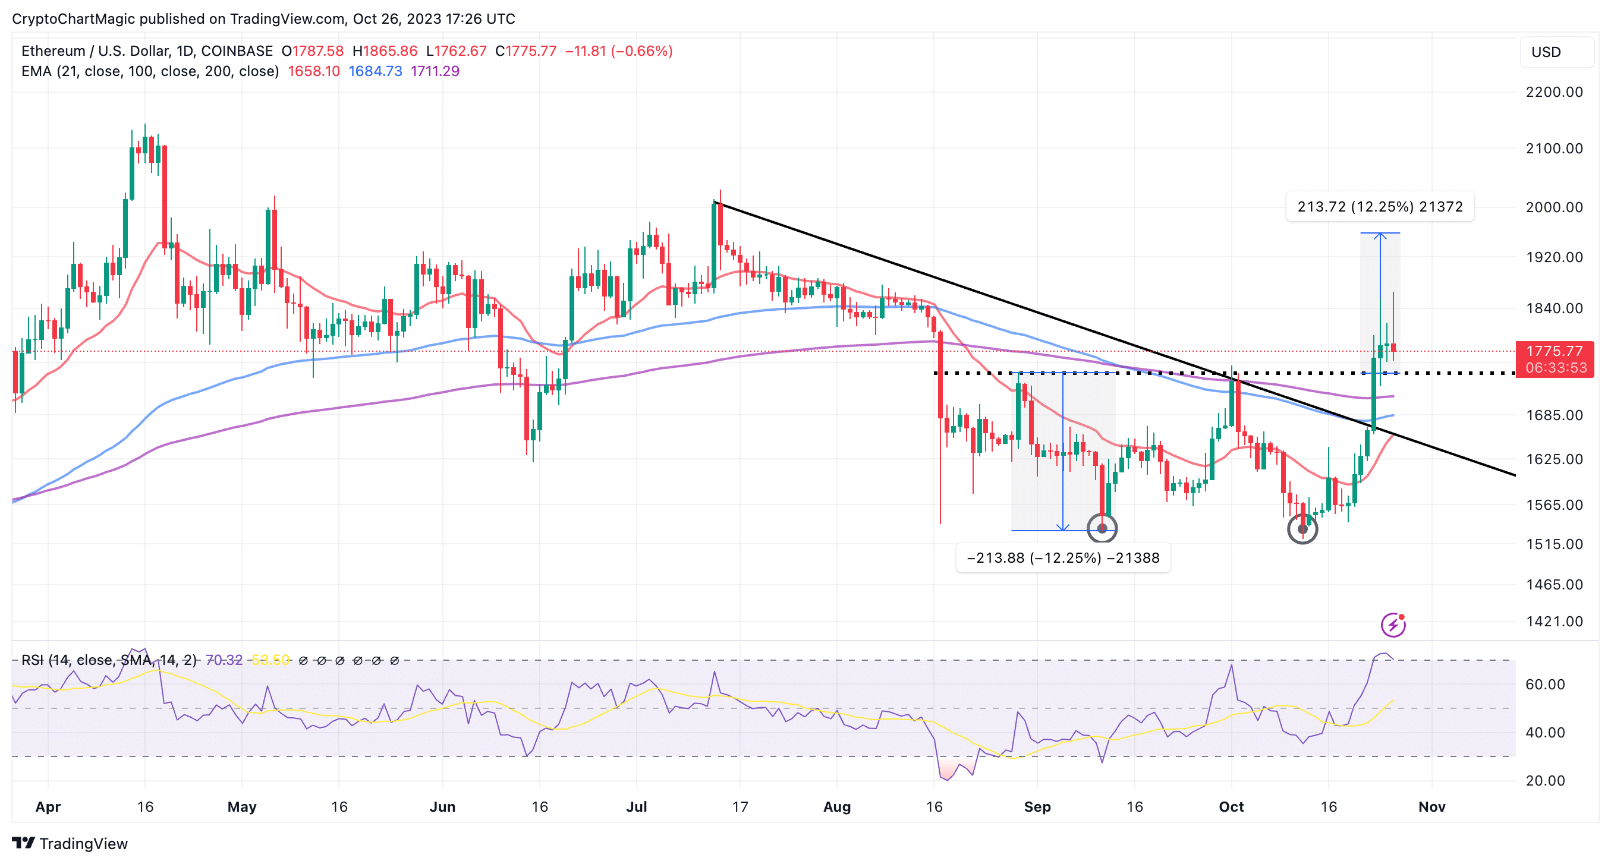Click the RSI value 70.32

224,660
